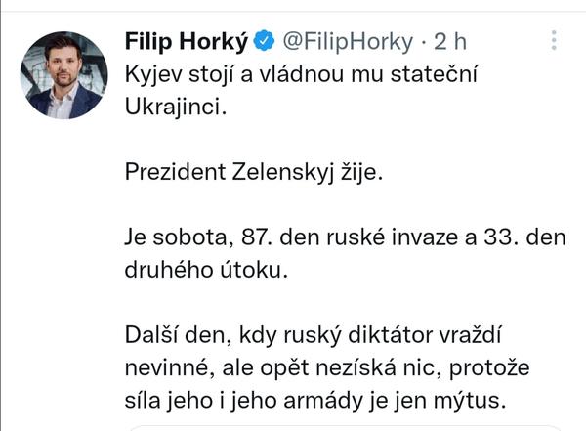Open the three-dot more options menu
This screenshot has height=431, width=586.
click(x=554, y=41)
